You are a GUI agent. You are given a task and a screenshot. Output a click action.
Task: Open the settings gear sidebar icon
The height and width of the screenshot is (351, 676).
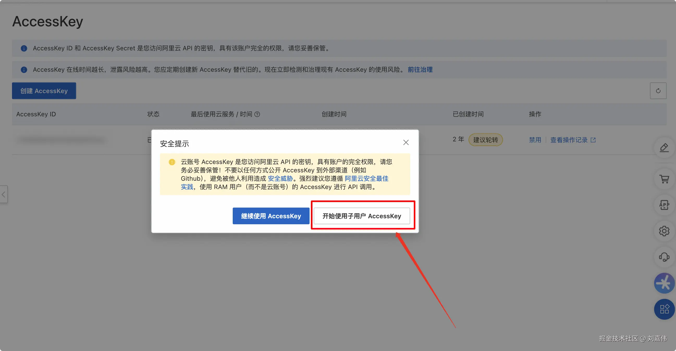click(664, 231)
